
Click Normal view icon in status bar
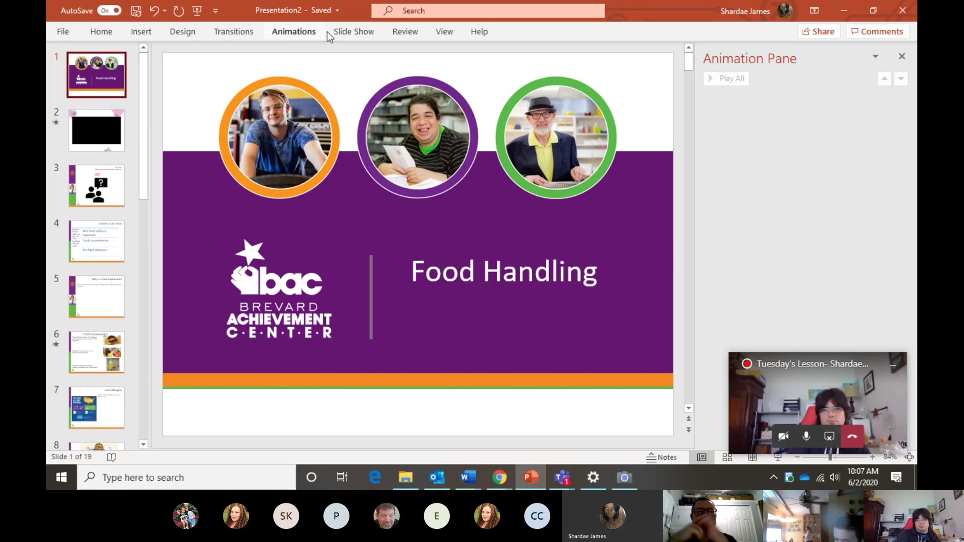click(702, 457)
